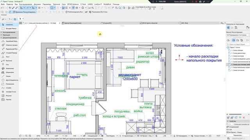
Task: Activate the Текст tool in toolbox
Action: pyautogui.click(x=9, y=57)
